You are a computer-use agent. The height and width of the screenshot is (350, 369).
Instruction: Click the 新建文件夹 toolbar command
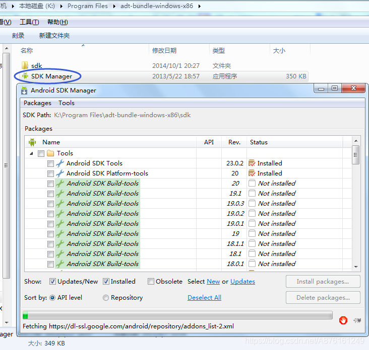pyautogui.click(x=54, y=36)
